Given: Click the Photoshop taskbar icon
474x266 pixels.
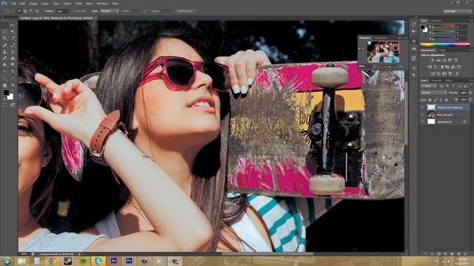Looking at the screenshot, I should click(x=129, y=261).
